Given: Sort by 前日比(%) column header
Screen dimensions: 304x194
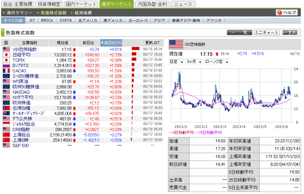Looking at the screenshot, I should [x=111, y=43].
